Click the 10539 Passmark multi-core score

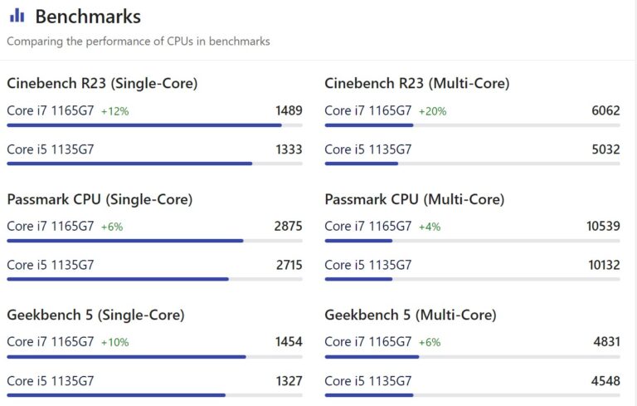pos(603,226)
